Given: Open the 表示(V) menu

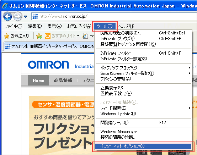Looking at the screenshot, I should pyautogui.click(x=54, y=26).
